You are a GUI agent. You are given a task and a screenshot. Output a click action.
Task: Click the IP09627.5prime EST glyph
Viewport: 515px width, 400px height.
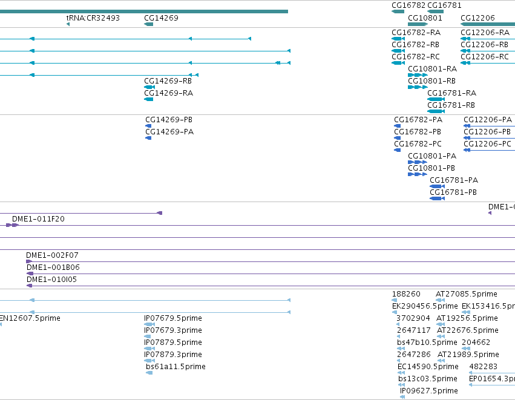[402, 397]
